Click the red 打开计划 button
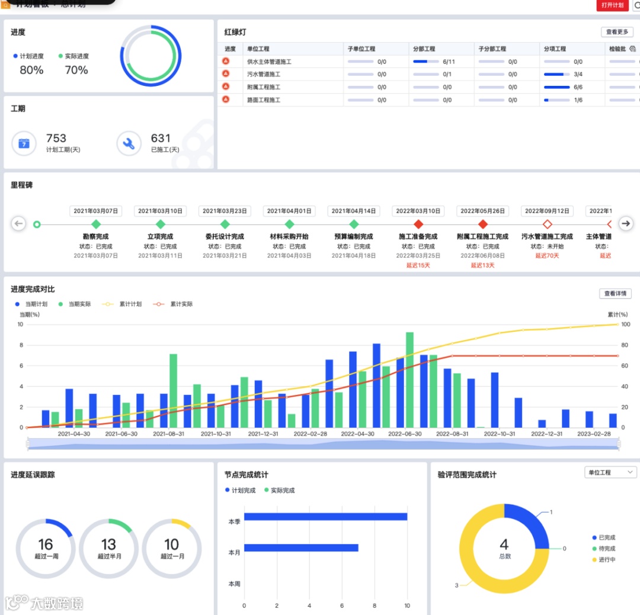Viewport: 640px width, 615px height. coord(612,5)
